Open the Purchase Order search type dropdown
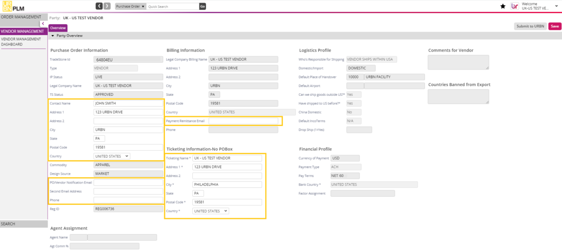The image size is (562, 252). click(x=130, y=6)
